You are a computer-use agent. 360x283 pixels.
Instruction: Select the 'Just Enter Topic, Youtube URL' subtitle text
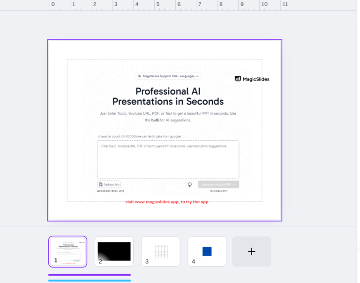[168, 117]
